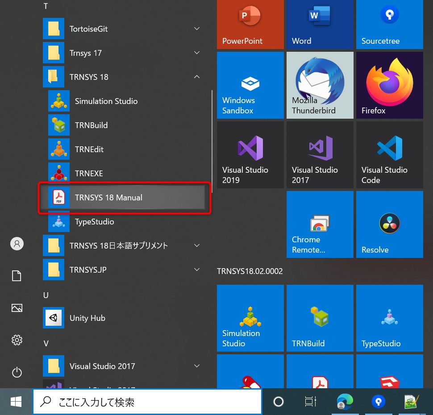Viewport: 433px width, 415px height.
Task: Switch to Sourcetree on the taskbar
Action: click(x=379, y=402)
